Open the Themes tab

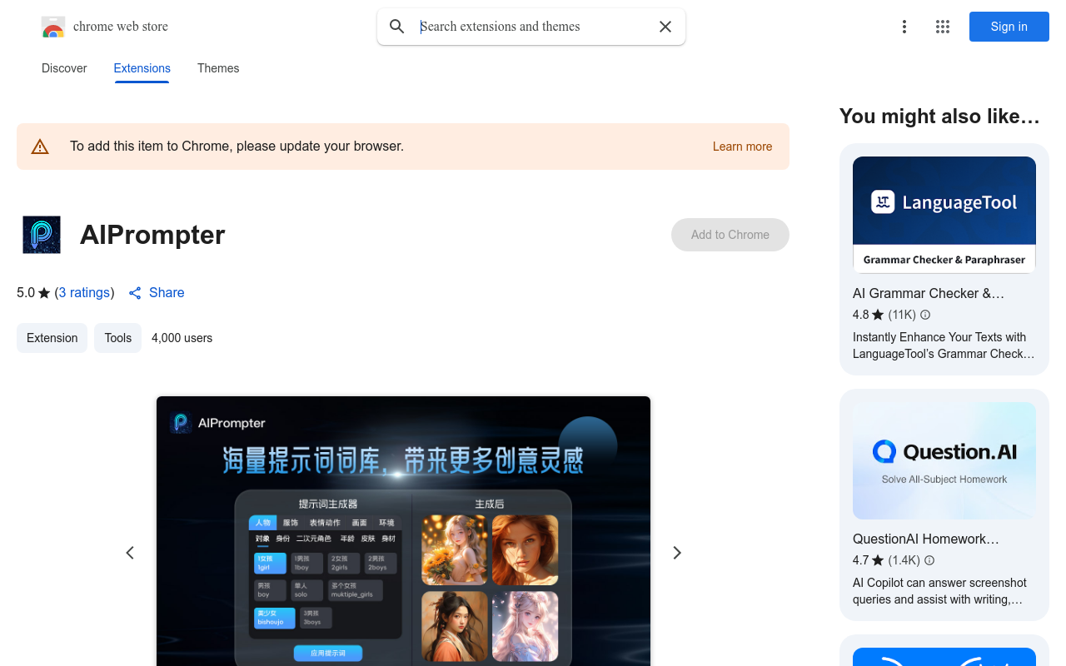218,68
